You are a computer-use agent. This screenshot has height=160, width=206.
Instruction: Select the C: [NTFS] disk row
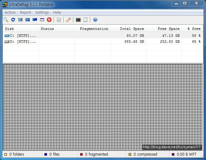click(103, 36)
